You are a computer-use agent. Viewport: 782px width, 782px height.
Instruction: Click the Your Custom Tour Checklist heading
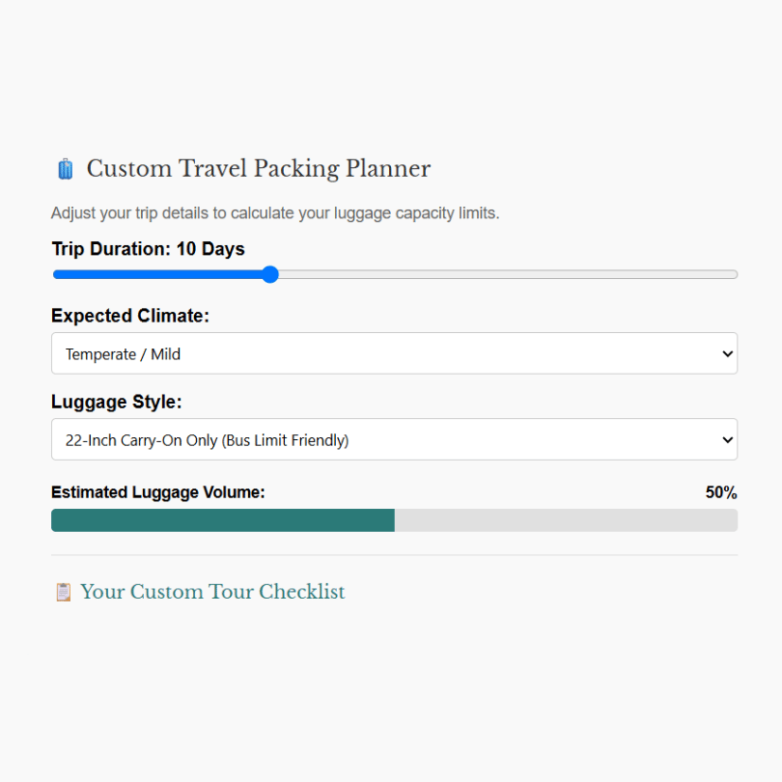[x=212, y=592]
